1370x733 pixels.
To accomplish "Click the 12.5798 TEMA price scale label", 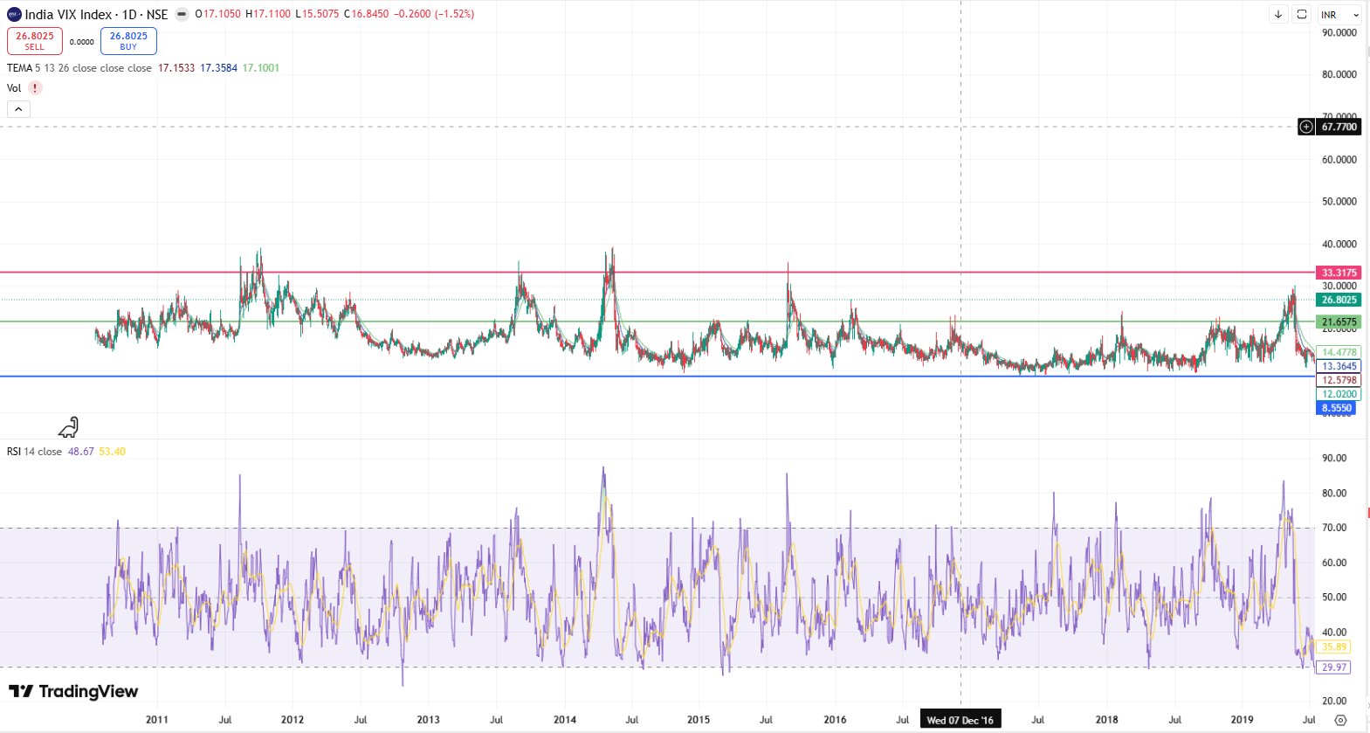I will tap(1339, 380).
